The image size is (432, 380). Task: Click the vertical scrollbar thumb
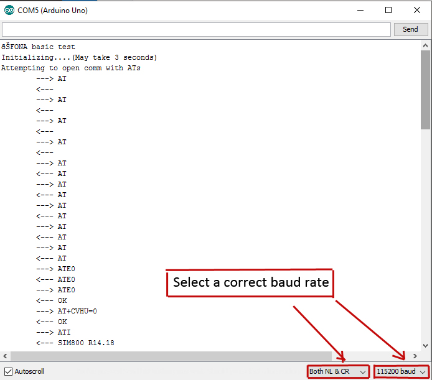pyautogui.click(x=426, y=90)
